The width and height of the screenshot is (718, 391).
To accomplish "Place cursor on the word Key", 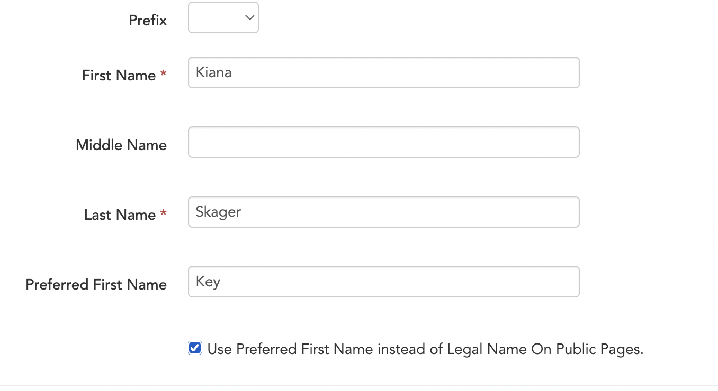I will (x=208, y=282).
